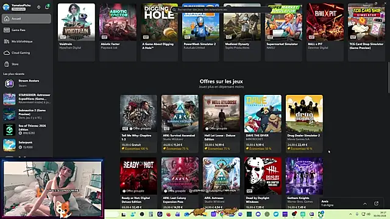Open Cloud Gaming section
The width and height of the screenshot is (390, 219).
26,53
